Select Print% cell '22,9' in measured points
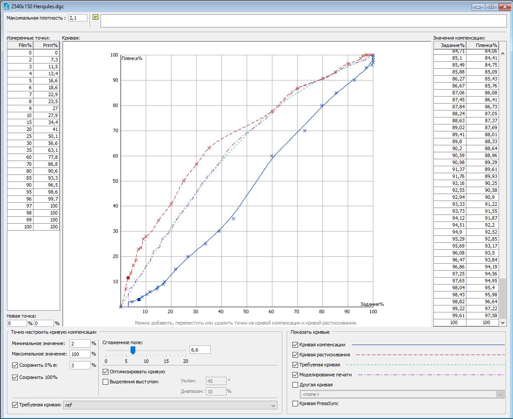This screenshot has width=513, height=419. tap(47, 94)
